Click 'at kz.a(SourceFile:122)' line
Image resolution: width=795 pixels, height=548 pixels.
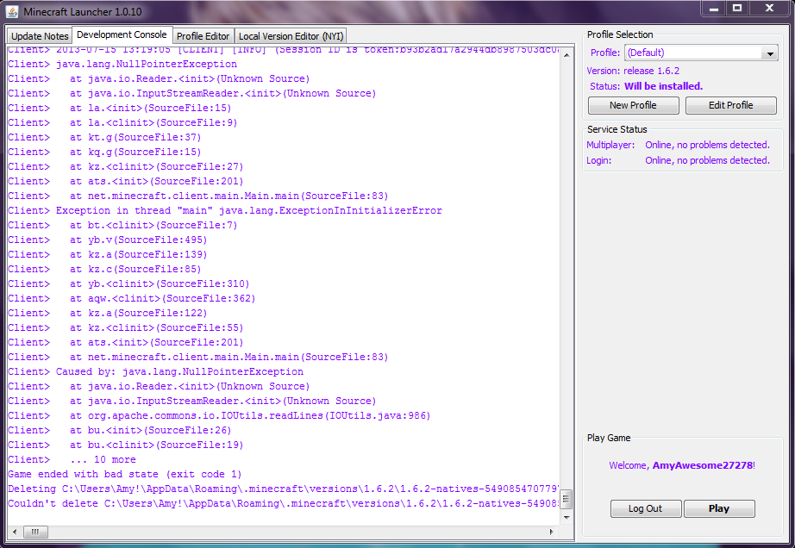point(108,313)
